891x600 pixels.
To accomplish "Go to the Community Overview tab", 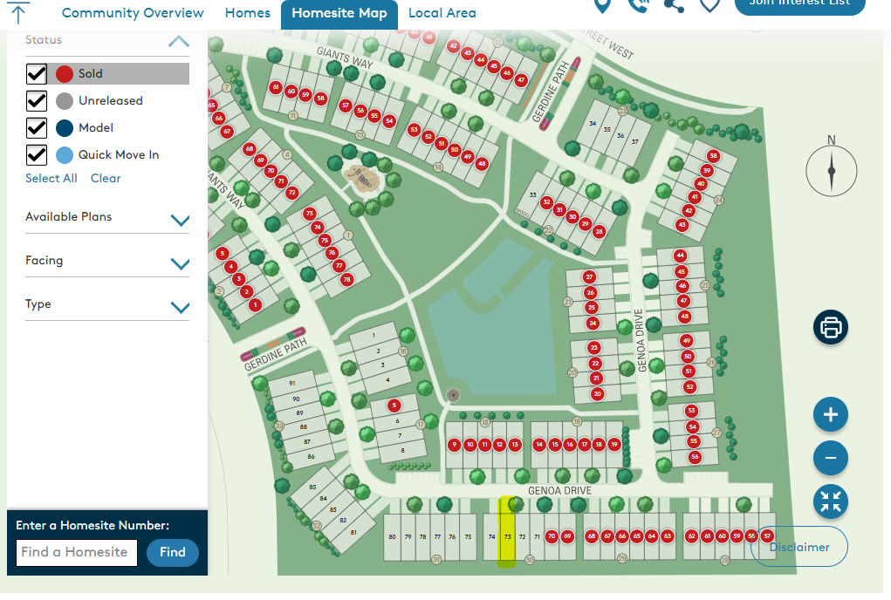I will click(133, 13).
